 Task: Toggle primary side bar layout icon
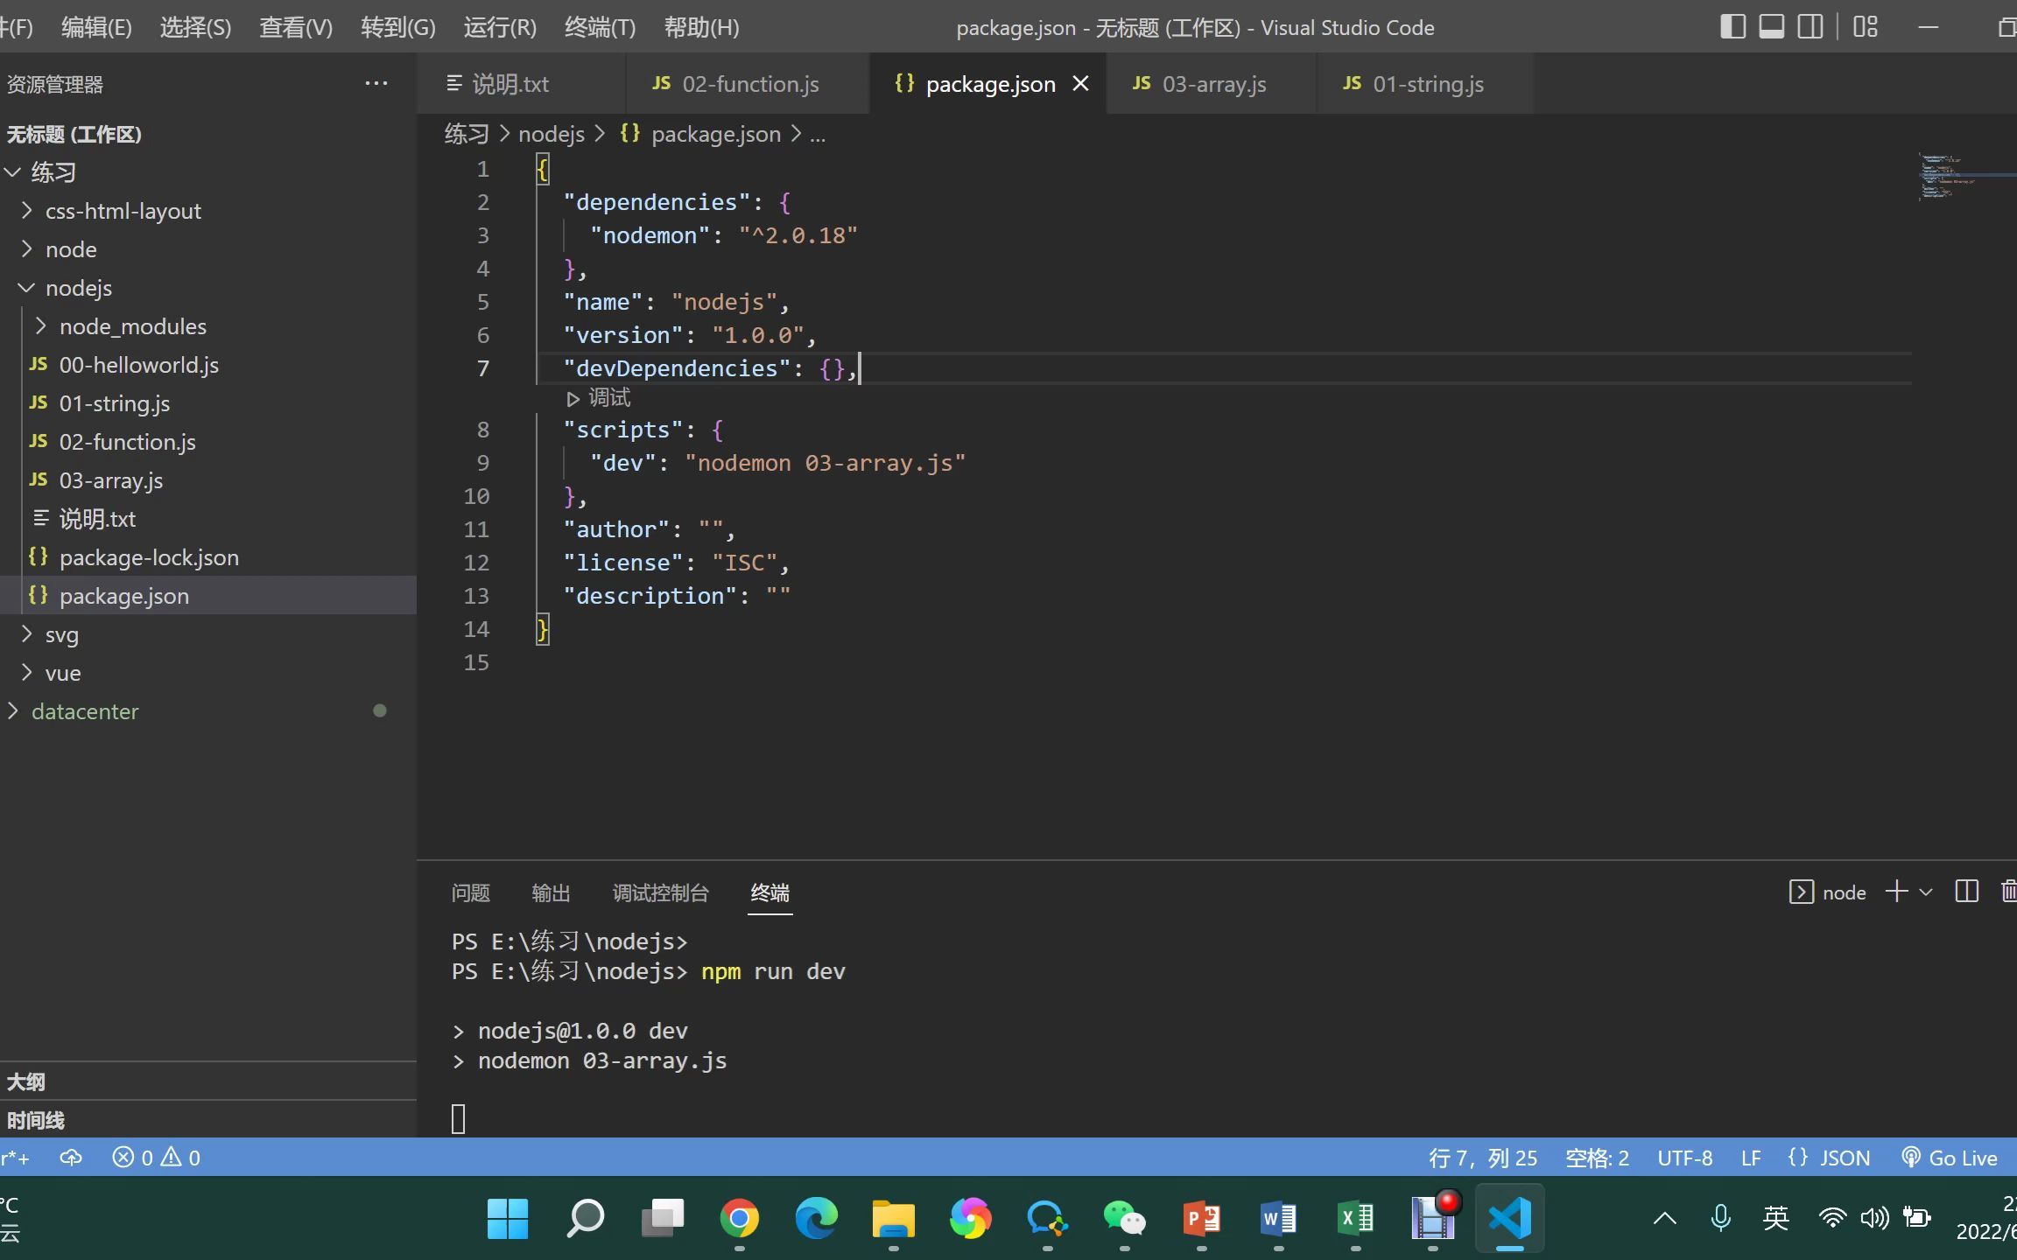pos(1732,27)
